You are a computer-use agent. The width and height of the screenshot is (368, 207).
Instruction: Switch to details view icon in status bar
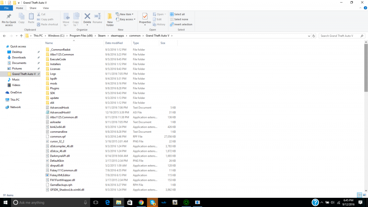click(359, 195)
